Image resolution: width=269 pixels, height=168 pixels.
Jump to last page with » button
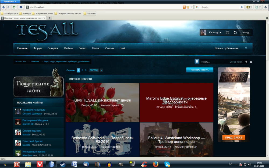click(102, 70)
